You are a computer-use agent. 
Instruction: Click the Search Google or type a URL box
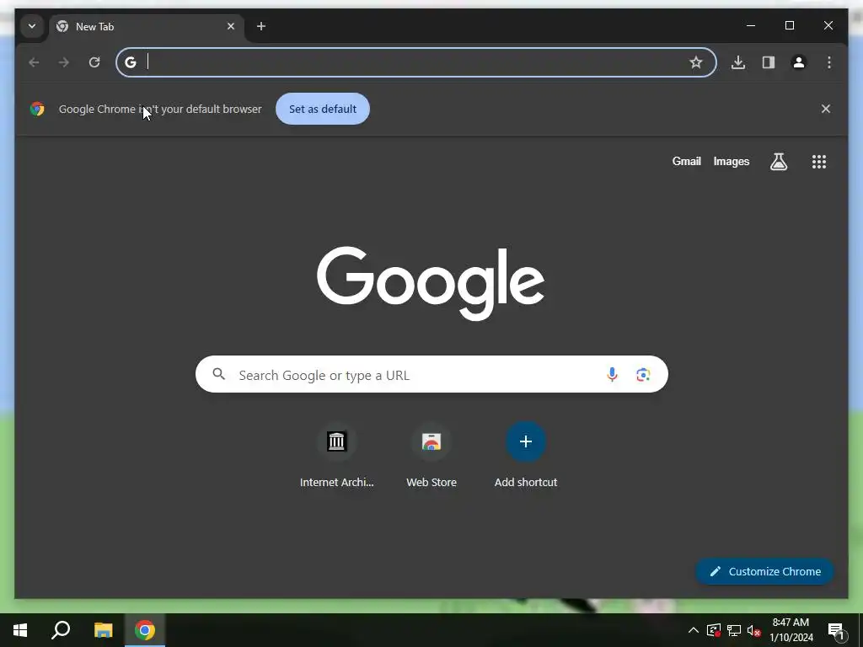coord(431,374)
